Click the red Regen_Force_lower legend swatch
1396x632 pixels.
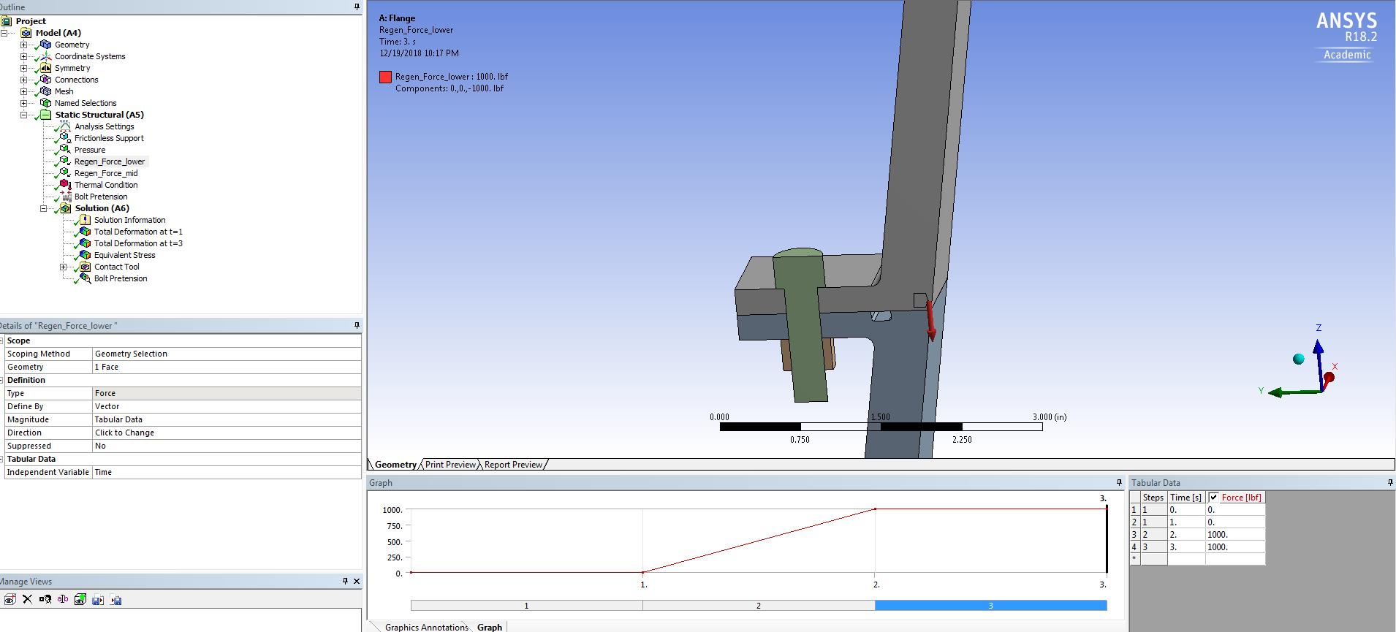tap(385, 77)
